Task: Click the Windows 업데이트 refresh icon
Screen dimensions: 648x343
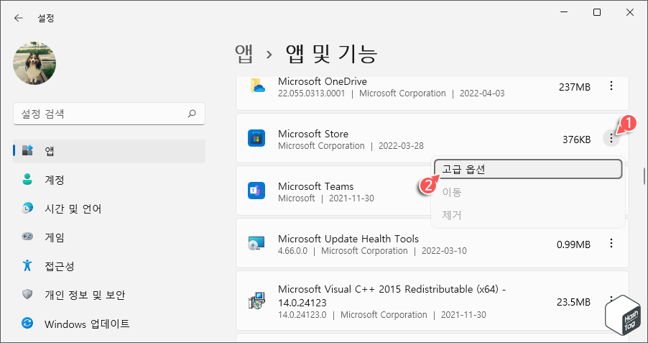Action: coord(28,323)
